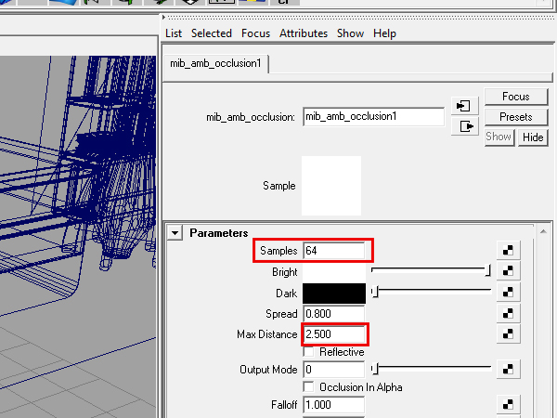
Task: Open the Show menu
Action: pyautogui.click(x=350, y=33)
